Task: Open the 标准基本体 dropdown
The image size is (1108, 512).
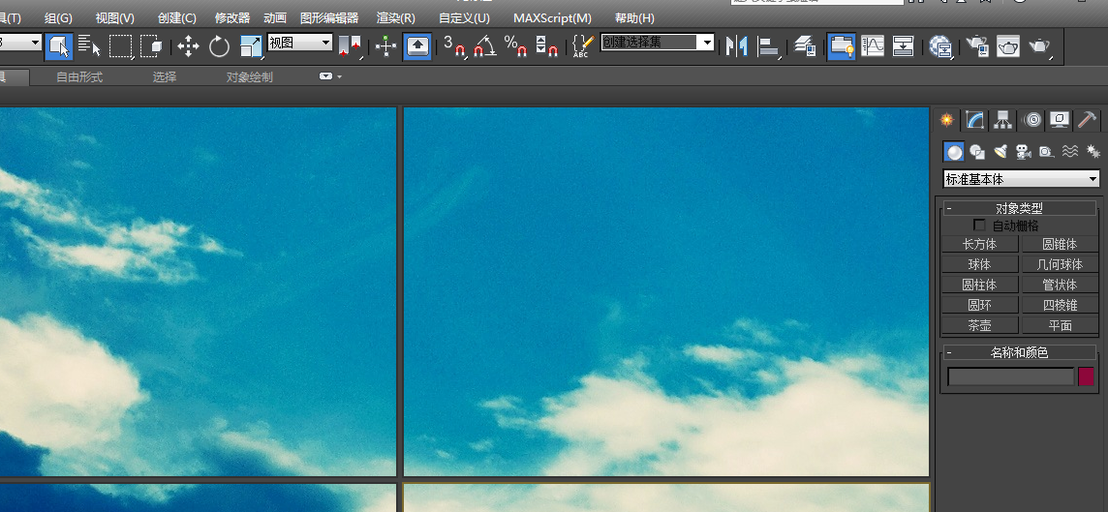Action: [x=1022, y=179]
